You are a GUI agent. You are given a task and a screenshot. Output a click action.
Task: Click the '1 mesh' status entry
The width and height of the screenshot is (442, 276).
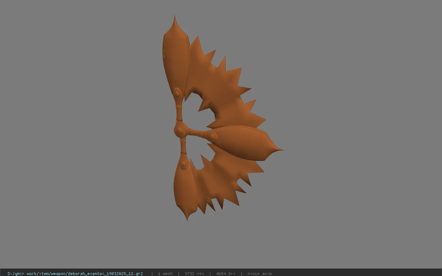point(165,274)
